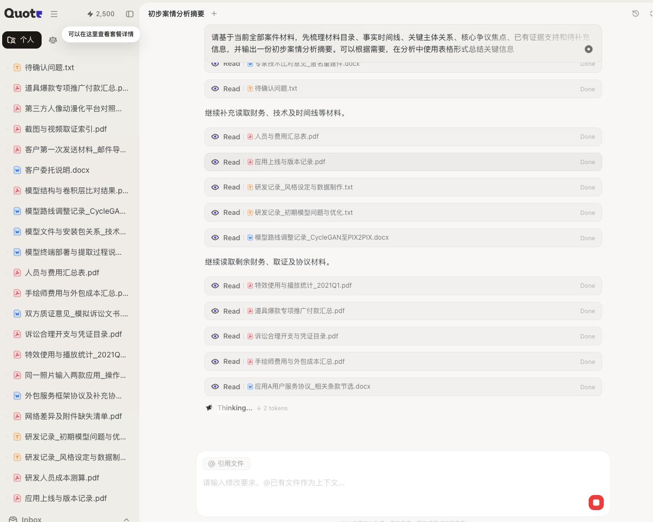This screenshot has width=653, height=522.
Task: Stop generation with the red stop button
Action: [596, 503]
